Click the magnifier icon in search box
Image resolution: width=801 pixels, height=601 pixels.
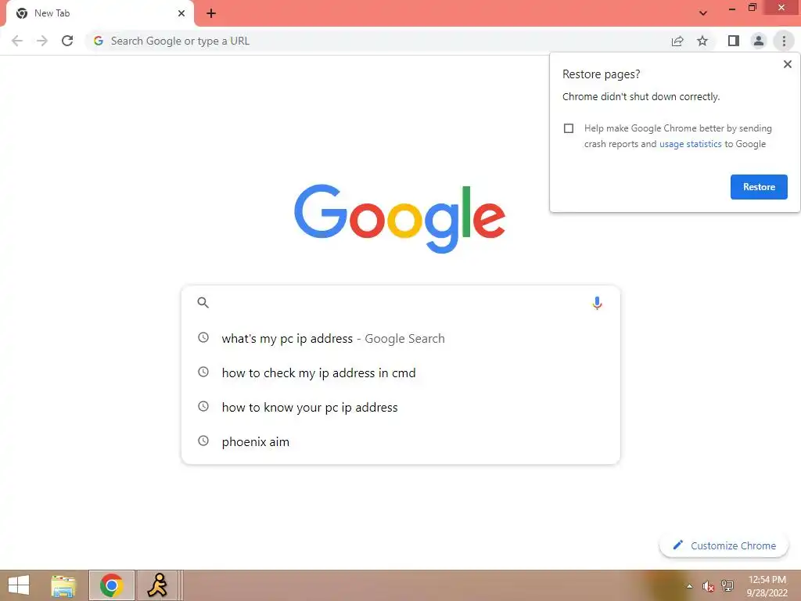tap(203, 303)
